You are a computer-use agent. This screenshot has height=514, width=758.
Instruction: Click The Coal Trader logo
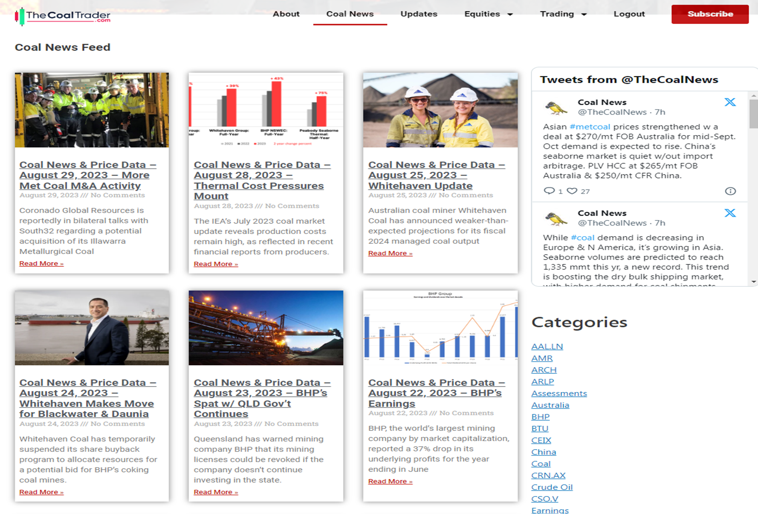(63, 16)
